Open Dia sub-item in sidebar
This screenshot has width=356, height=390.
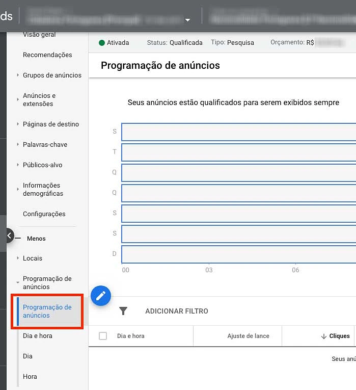coord(28,356)
